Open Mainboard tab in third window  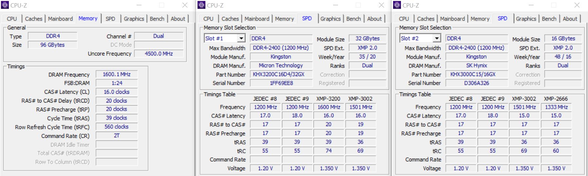click(452, 19)
